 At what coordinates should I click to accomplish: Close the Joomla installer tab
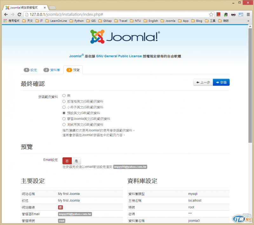click(45, 8)
